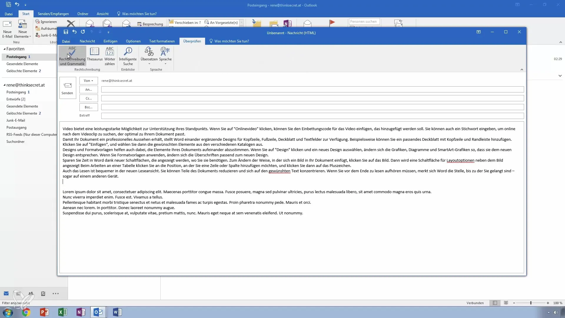Screen dimensions: 565x318
Task: Switch to the Optionen tab
Action: 133,41
